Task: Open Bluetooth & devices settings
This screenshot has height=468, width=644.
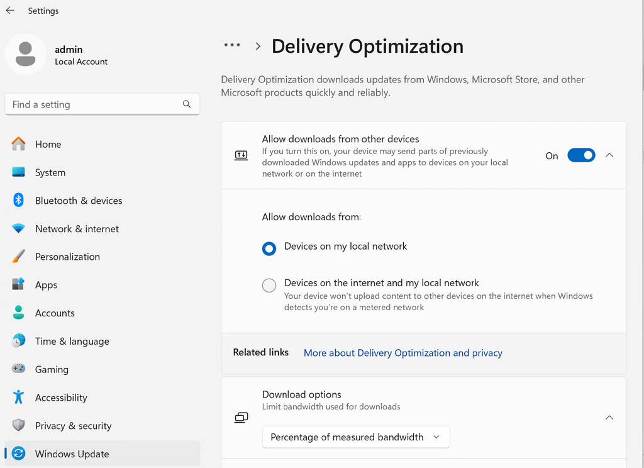Action: tap(79, 201)
